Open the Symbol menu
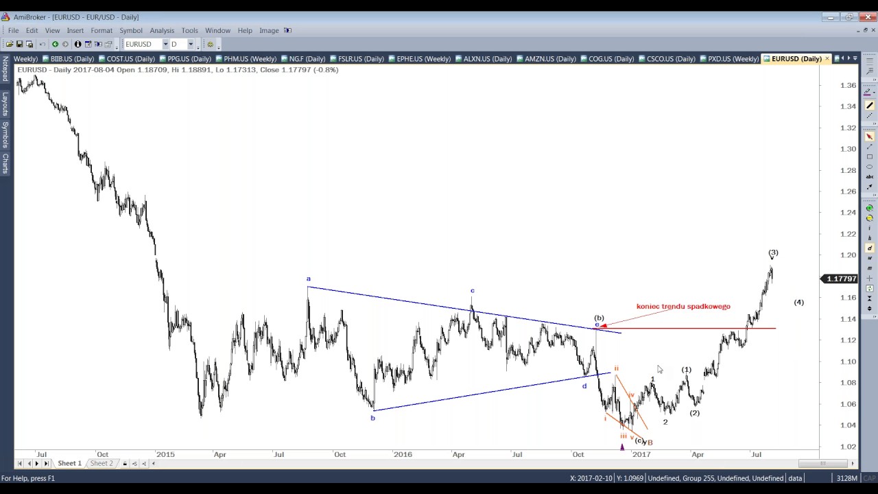Screen dimensions: 878x494 130,30
